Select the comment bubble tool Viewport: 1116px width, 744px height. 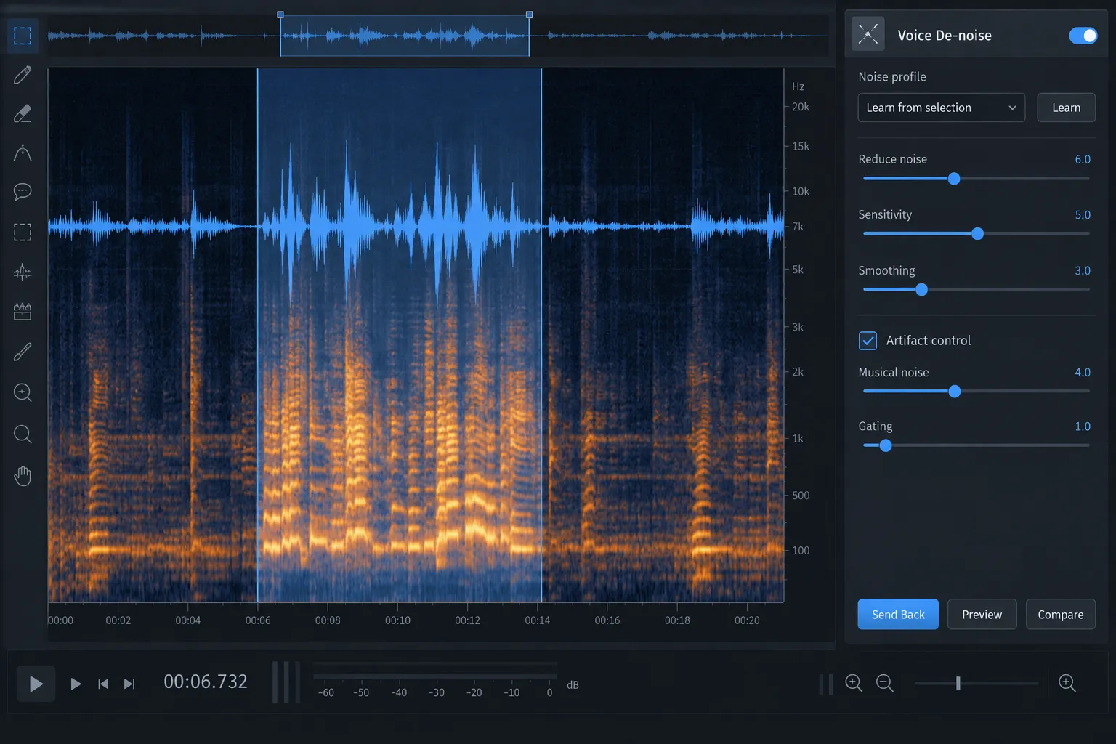coord(23,192)
